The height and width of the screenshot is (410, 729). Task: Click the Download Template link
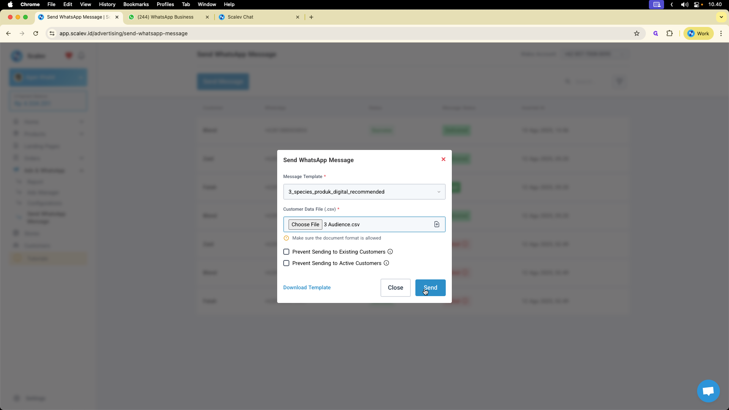coord(307,287)
